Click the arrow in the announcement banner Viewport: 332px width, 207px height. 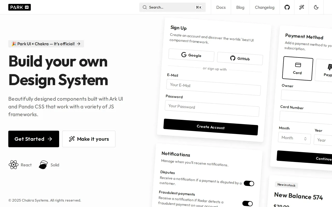coord(79,44)
